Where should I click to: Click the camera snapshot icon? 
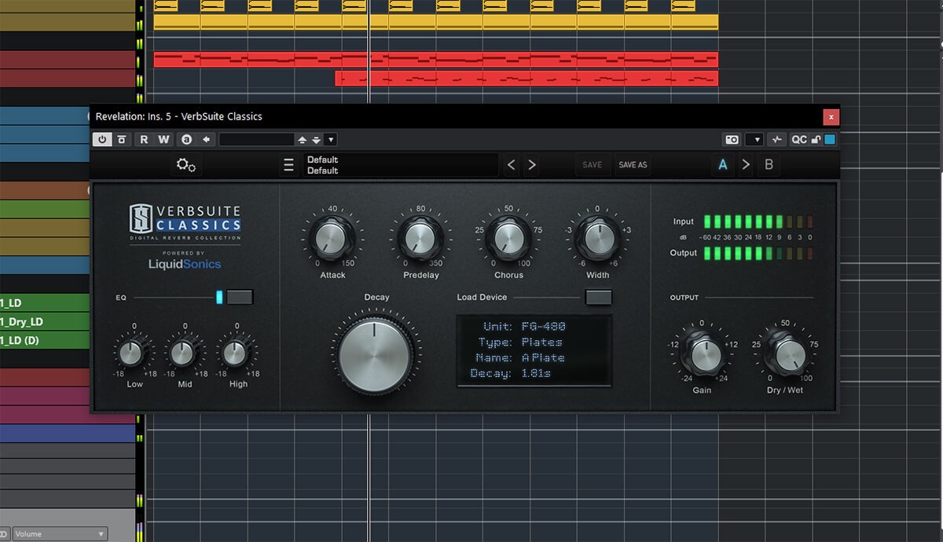(732, 140)
